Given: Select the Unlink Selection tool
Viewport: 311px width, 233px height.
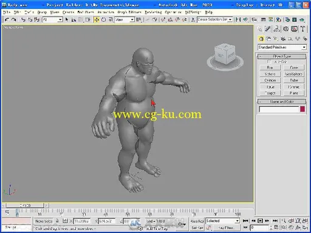Looking at the screenshot, I should [30, 19].
